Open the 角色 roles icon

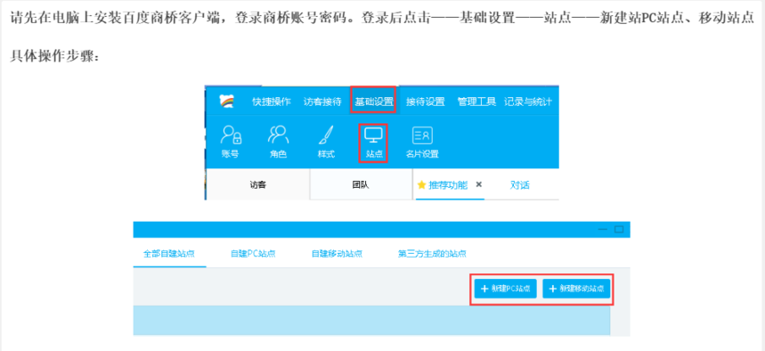click(x=278, y=135)
